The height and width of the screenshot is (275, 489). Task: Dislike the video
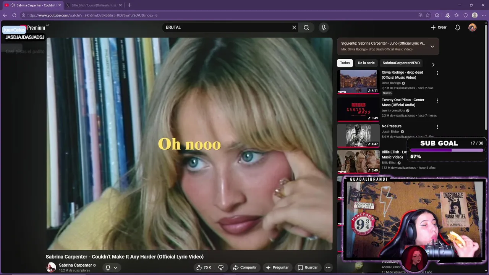point(221,267)
